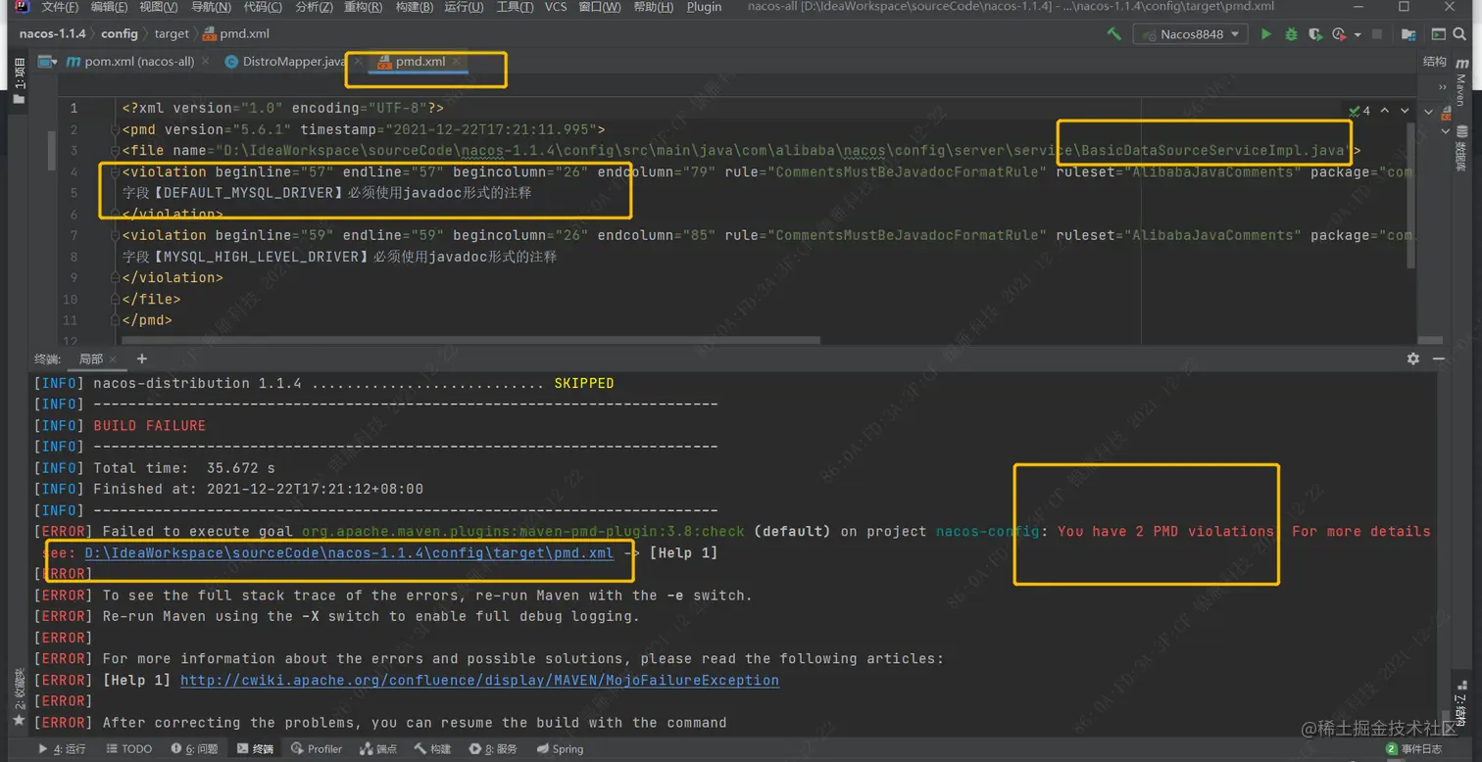Open the 编辑(E) menu
Image resolution: width=1482 pixels, height=762 pixels.
pyautogui.click(x=109, y=7)
